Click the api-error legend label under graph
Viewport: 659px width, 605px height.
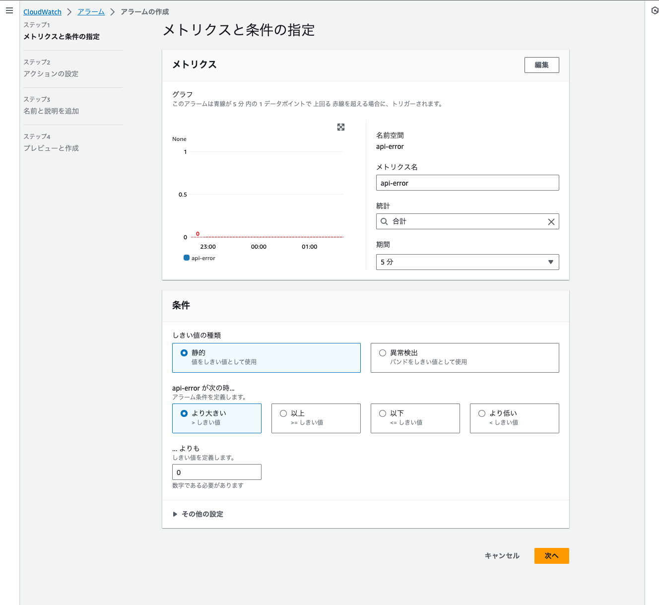pyautogui.click(x=203, y=258)
